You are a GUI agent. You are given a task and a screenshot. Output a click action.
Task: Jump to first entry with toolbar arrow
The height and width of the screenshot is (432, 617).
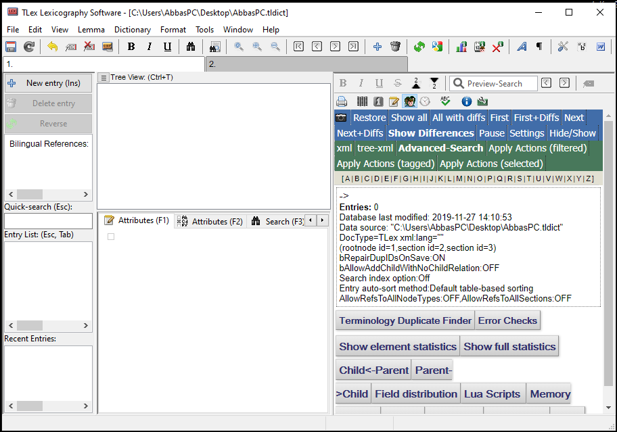coord(298,47)
